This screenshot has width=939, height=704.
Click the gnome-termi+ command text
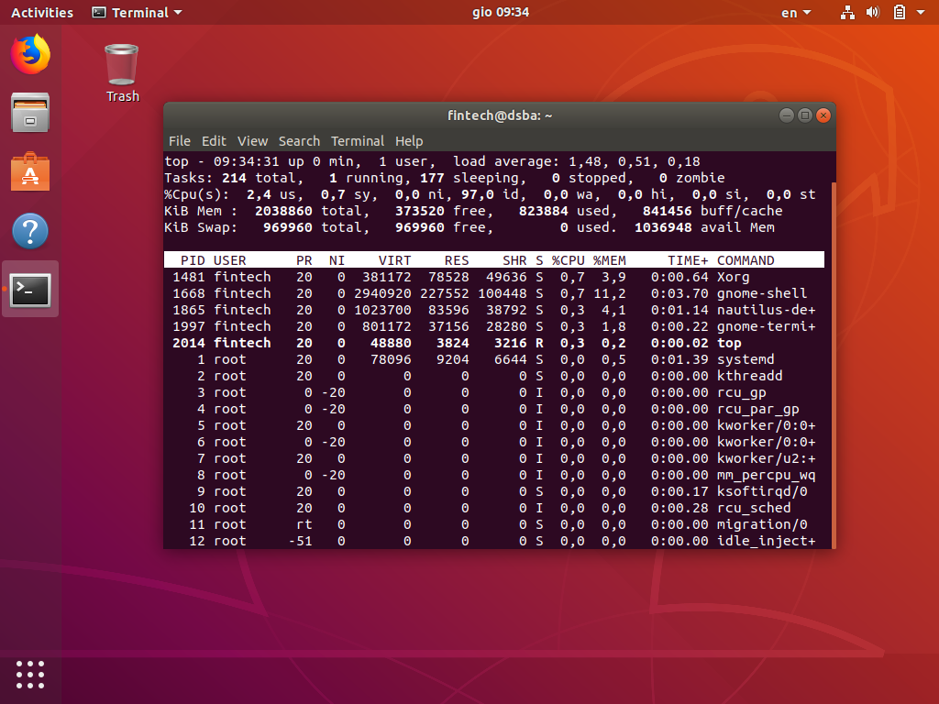[x=766, y=326]
